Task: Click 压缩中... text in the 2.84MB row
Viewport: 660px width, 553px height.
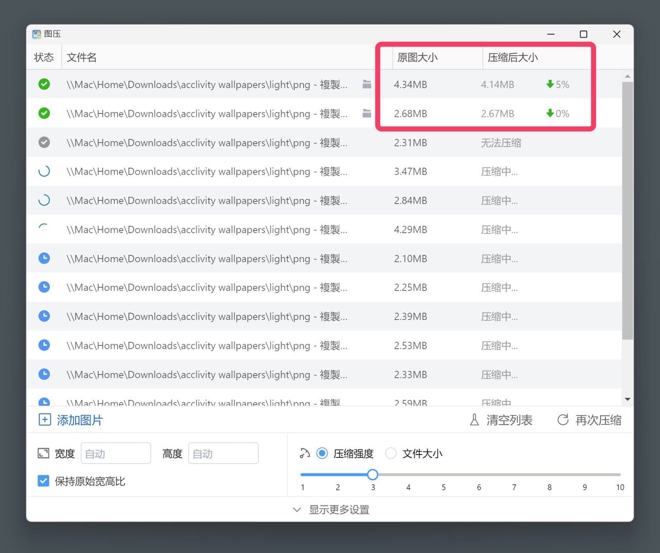Action: (x=499, y=200)
